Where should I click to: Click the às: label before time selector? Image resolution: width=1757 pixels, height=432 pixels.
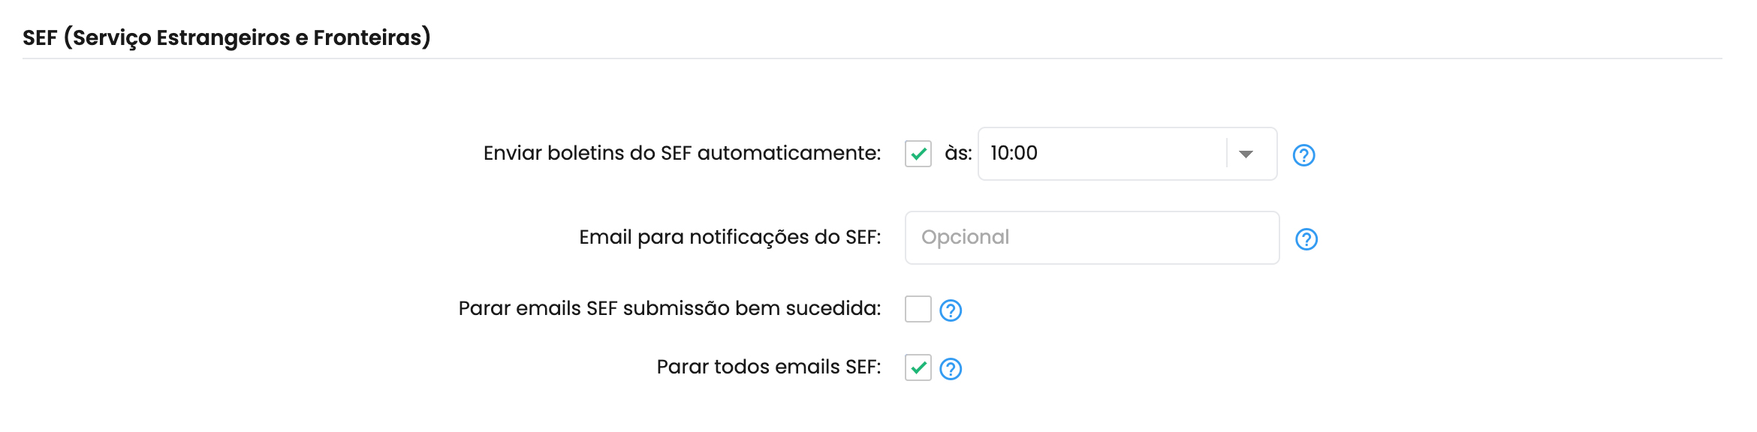(958, 153)
